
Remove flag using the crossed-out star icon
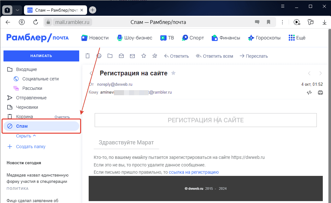tap(155, 56)
